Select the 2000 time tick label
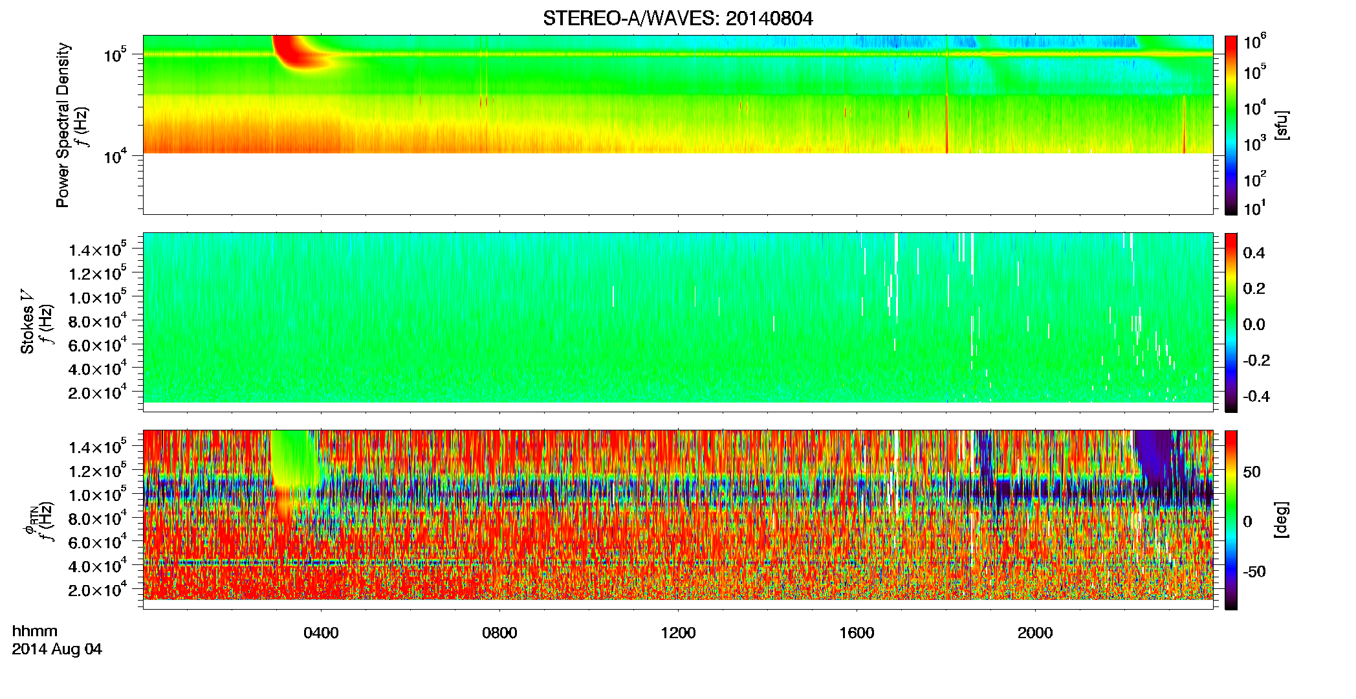Viewport: 1356px width, 699px height. [x=1035, y=632]
